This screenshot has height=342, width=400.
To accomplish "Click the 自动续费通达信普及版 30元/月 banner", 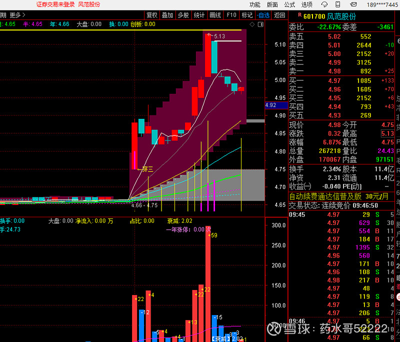I will coord(339,196).
